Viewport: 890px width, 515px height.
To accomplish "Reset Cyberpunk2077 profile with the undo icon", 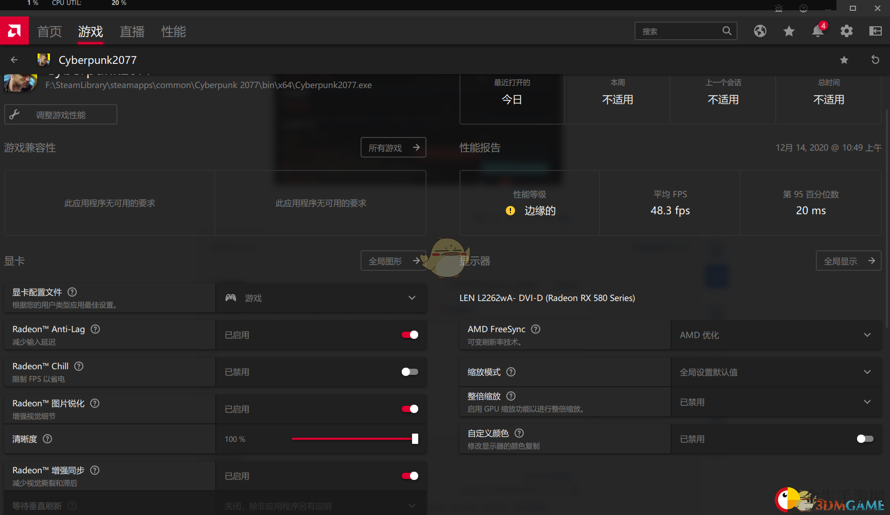I will [875, 60].
